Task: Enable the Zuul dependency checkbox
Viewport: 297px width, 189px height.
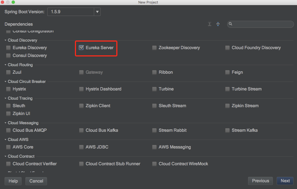Action: (x=8, y=72)
